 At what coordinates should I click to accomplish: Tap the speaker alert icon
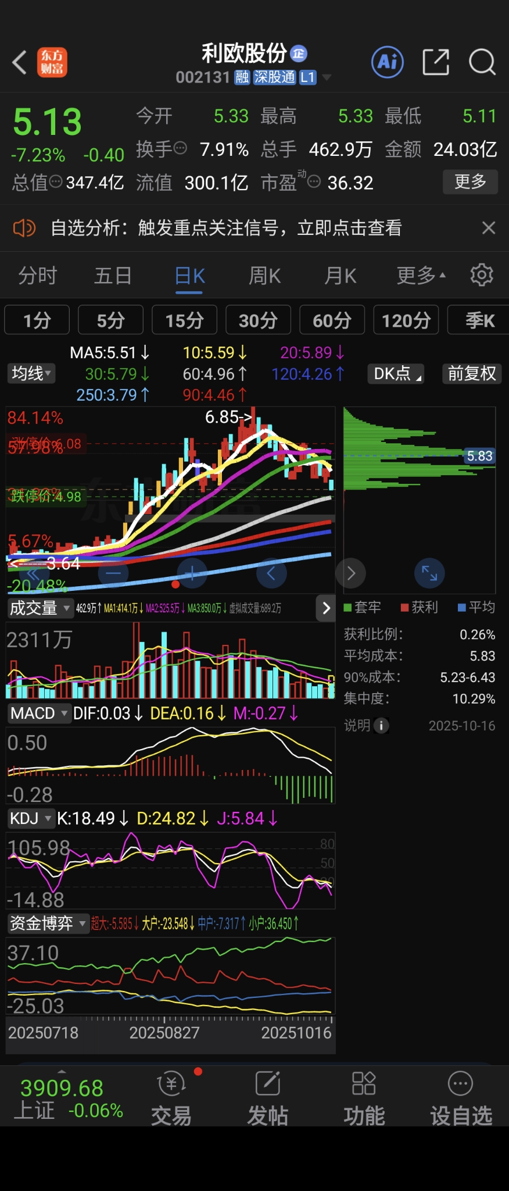pos(24,228)
